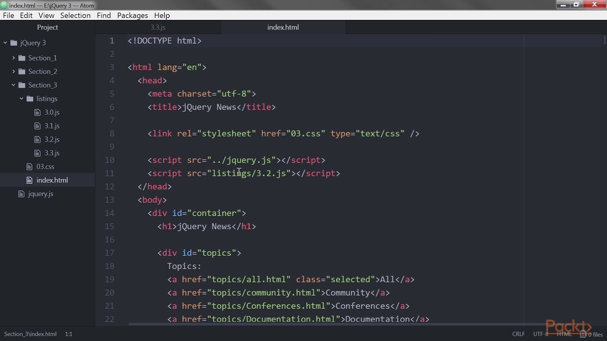Change HTML grammar in status bar
This screenshot has height=341, width=607.
pos(564,334)
